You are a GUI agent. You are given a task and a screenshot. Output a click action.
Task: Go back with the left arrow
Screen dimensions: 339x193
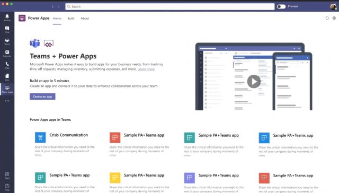pos(52,7)
